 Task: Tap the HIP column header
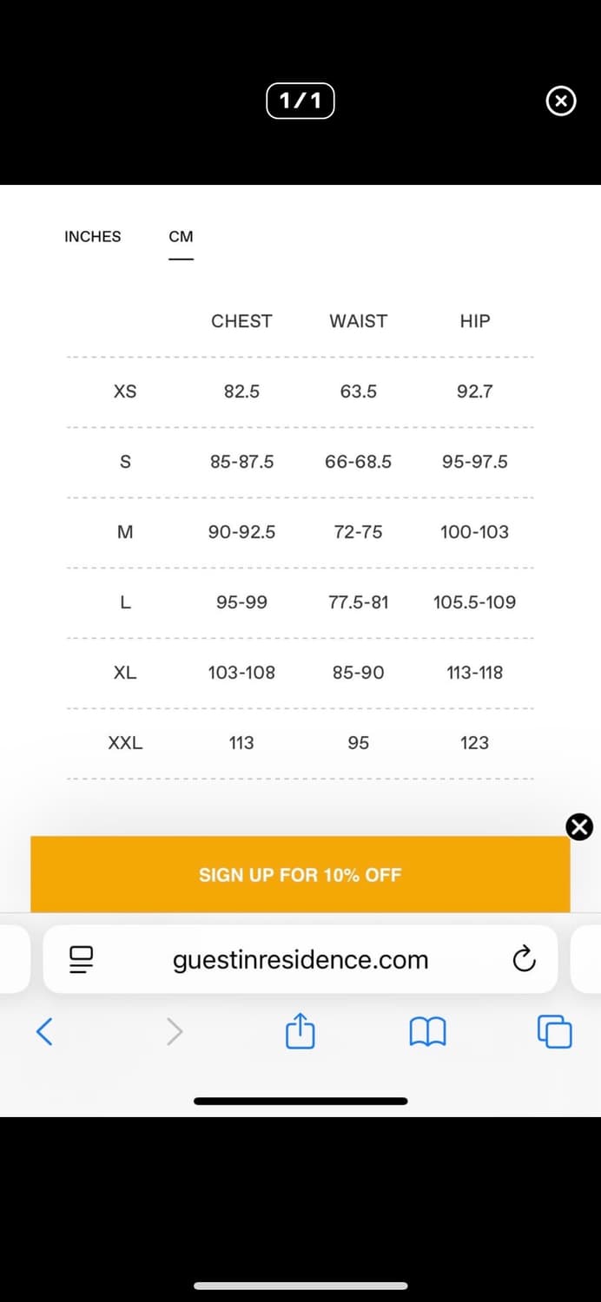[x=475, y=321]
